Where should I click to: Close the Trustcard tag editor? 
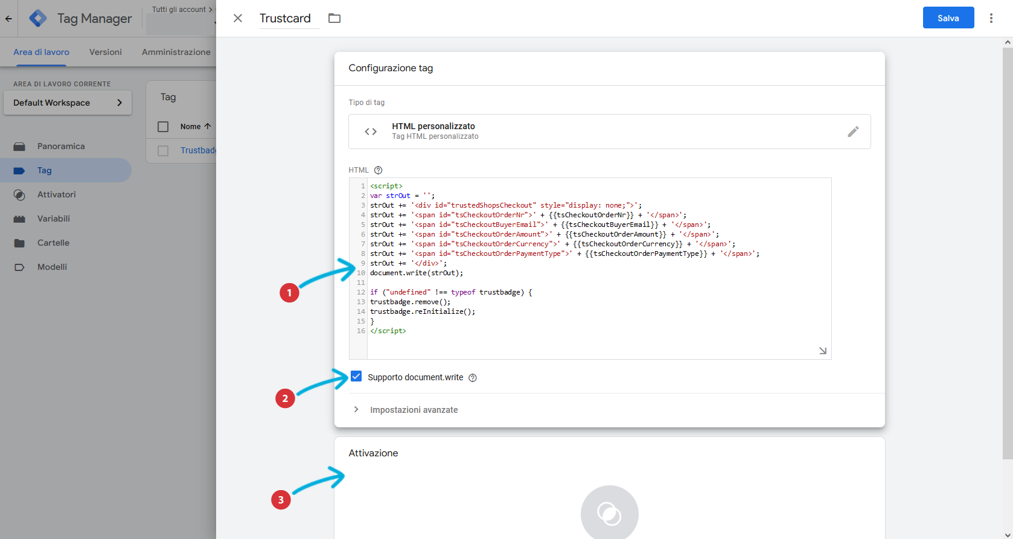[238, 18]
